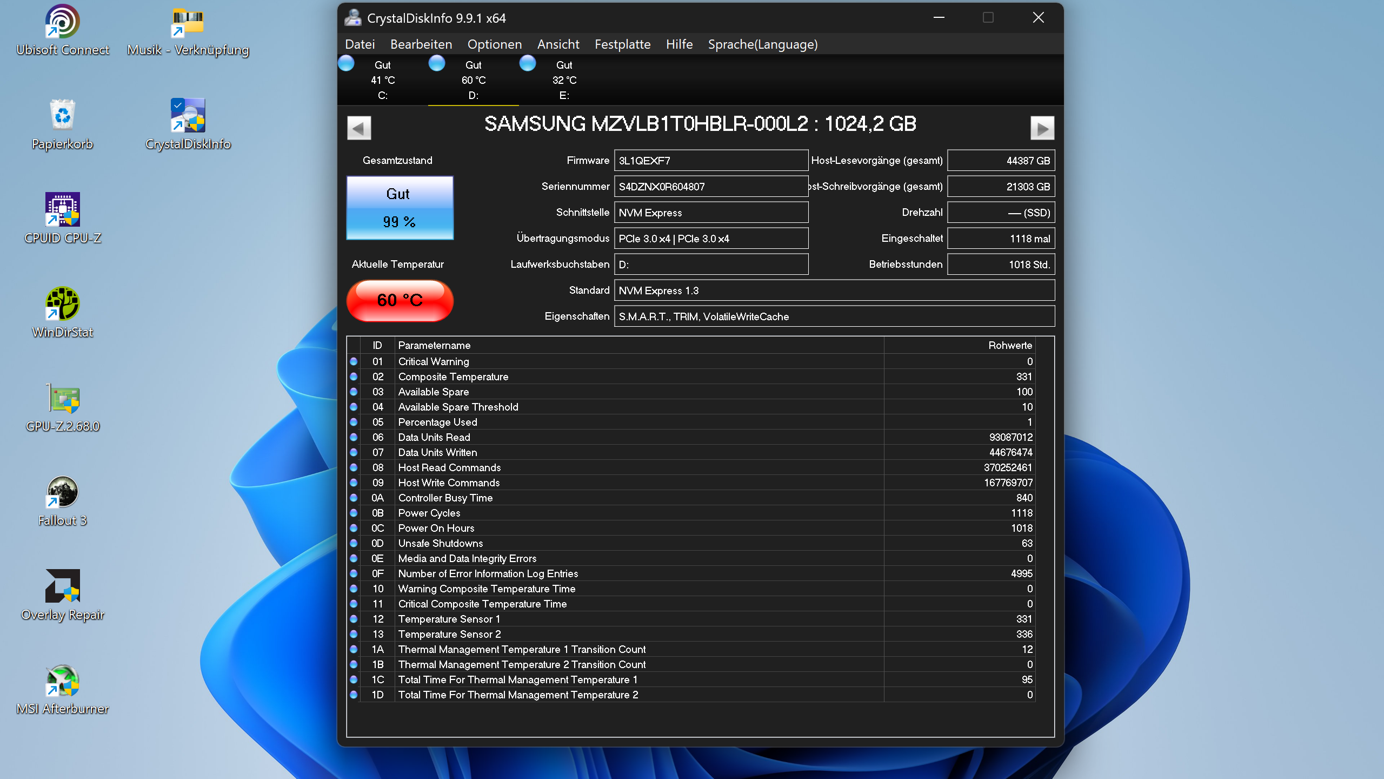Image resolution: width=1384 pixels, height=779 pixels.
Task: Select Total Time For Thermal Management Temperature 2
Action: [691, 695]
